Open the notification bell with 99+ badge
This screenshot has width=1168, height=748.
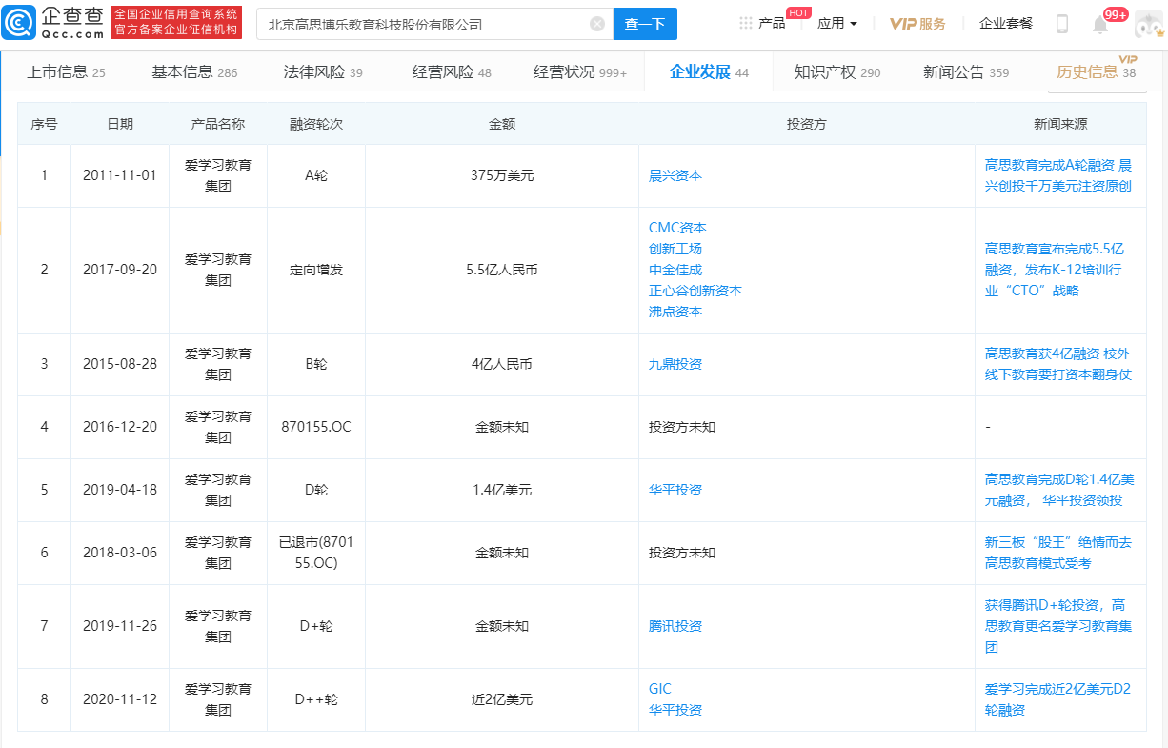[x=1100, y=25]
